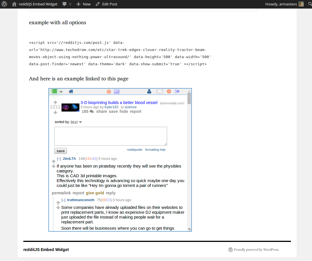This screenshot has height=261, width=312.
Task: Click the green subreddit list icon
Action: [x=54, y=91]
